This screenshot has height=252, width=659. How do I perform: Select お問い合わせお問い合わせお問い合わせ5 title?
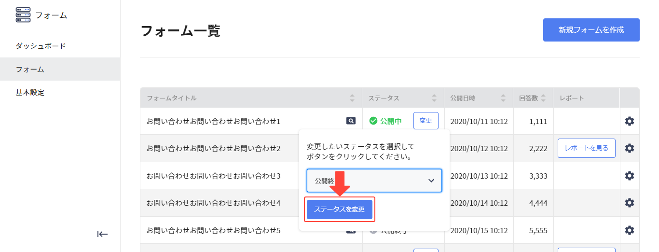214,230
